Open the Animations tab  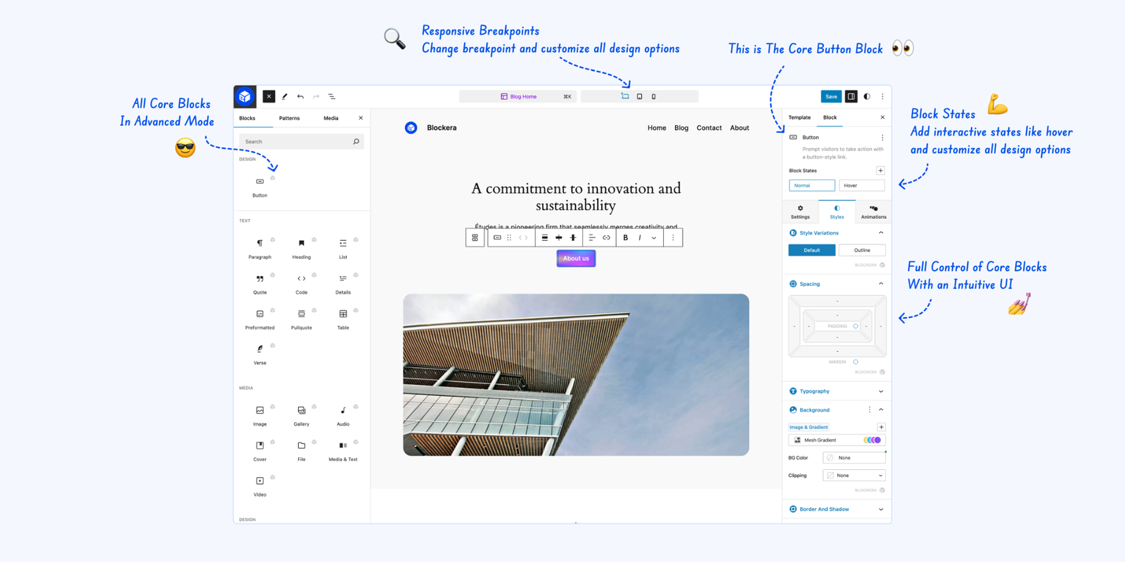point(873,211)
